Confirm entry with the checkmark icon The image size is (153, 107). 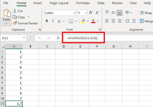coord(49,38)
